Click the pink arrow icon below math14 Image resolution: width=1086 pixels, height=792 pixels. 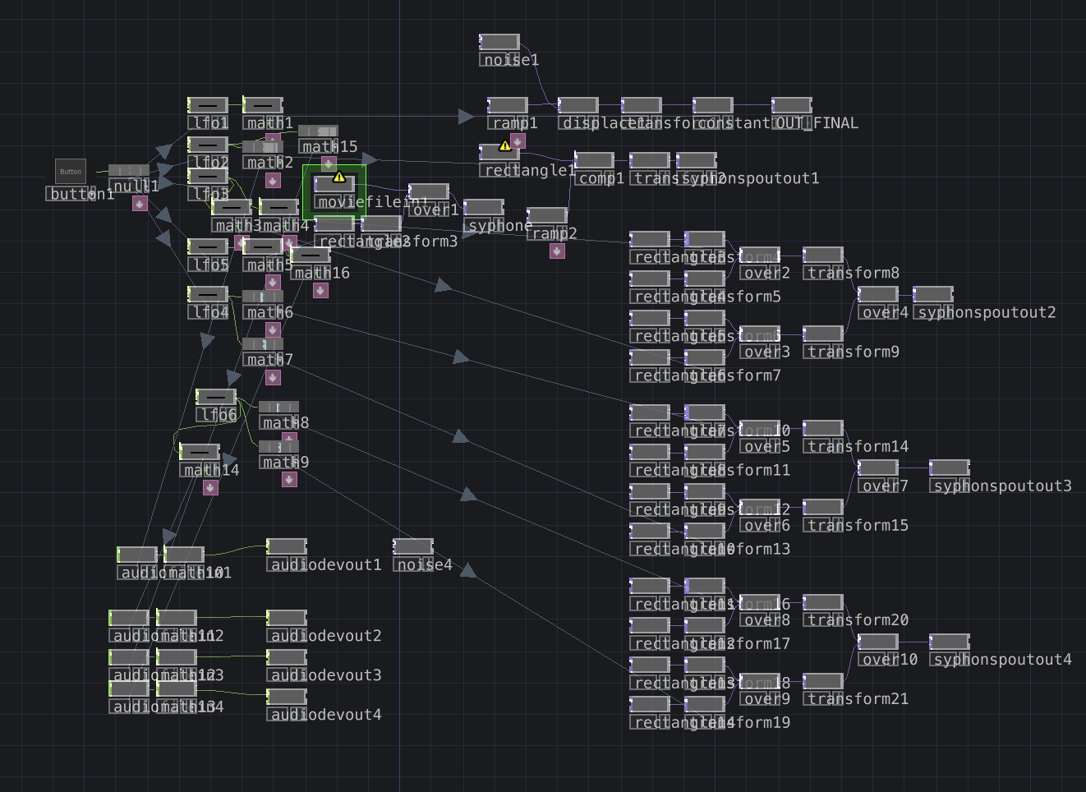tap(210, 487)
